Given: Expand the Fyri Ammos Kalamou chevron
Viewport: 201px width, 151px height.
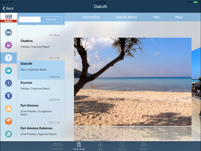Looking at the screenshot, I should pyautogui.click(x=62, y=136).
